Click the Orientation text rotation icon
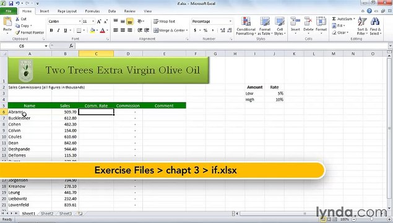Screen dimensions: 393x223 pyautogui.click(x=140, y=21)
